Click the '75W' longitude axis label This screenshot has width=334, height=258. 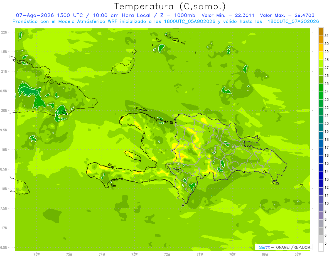(69, 254)
